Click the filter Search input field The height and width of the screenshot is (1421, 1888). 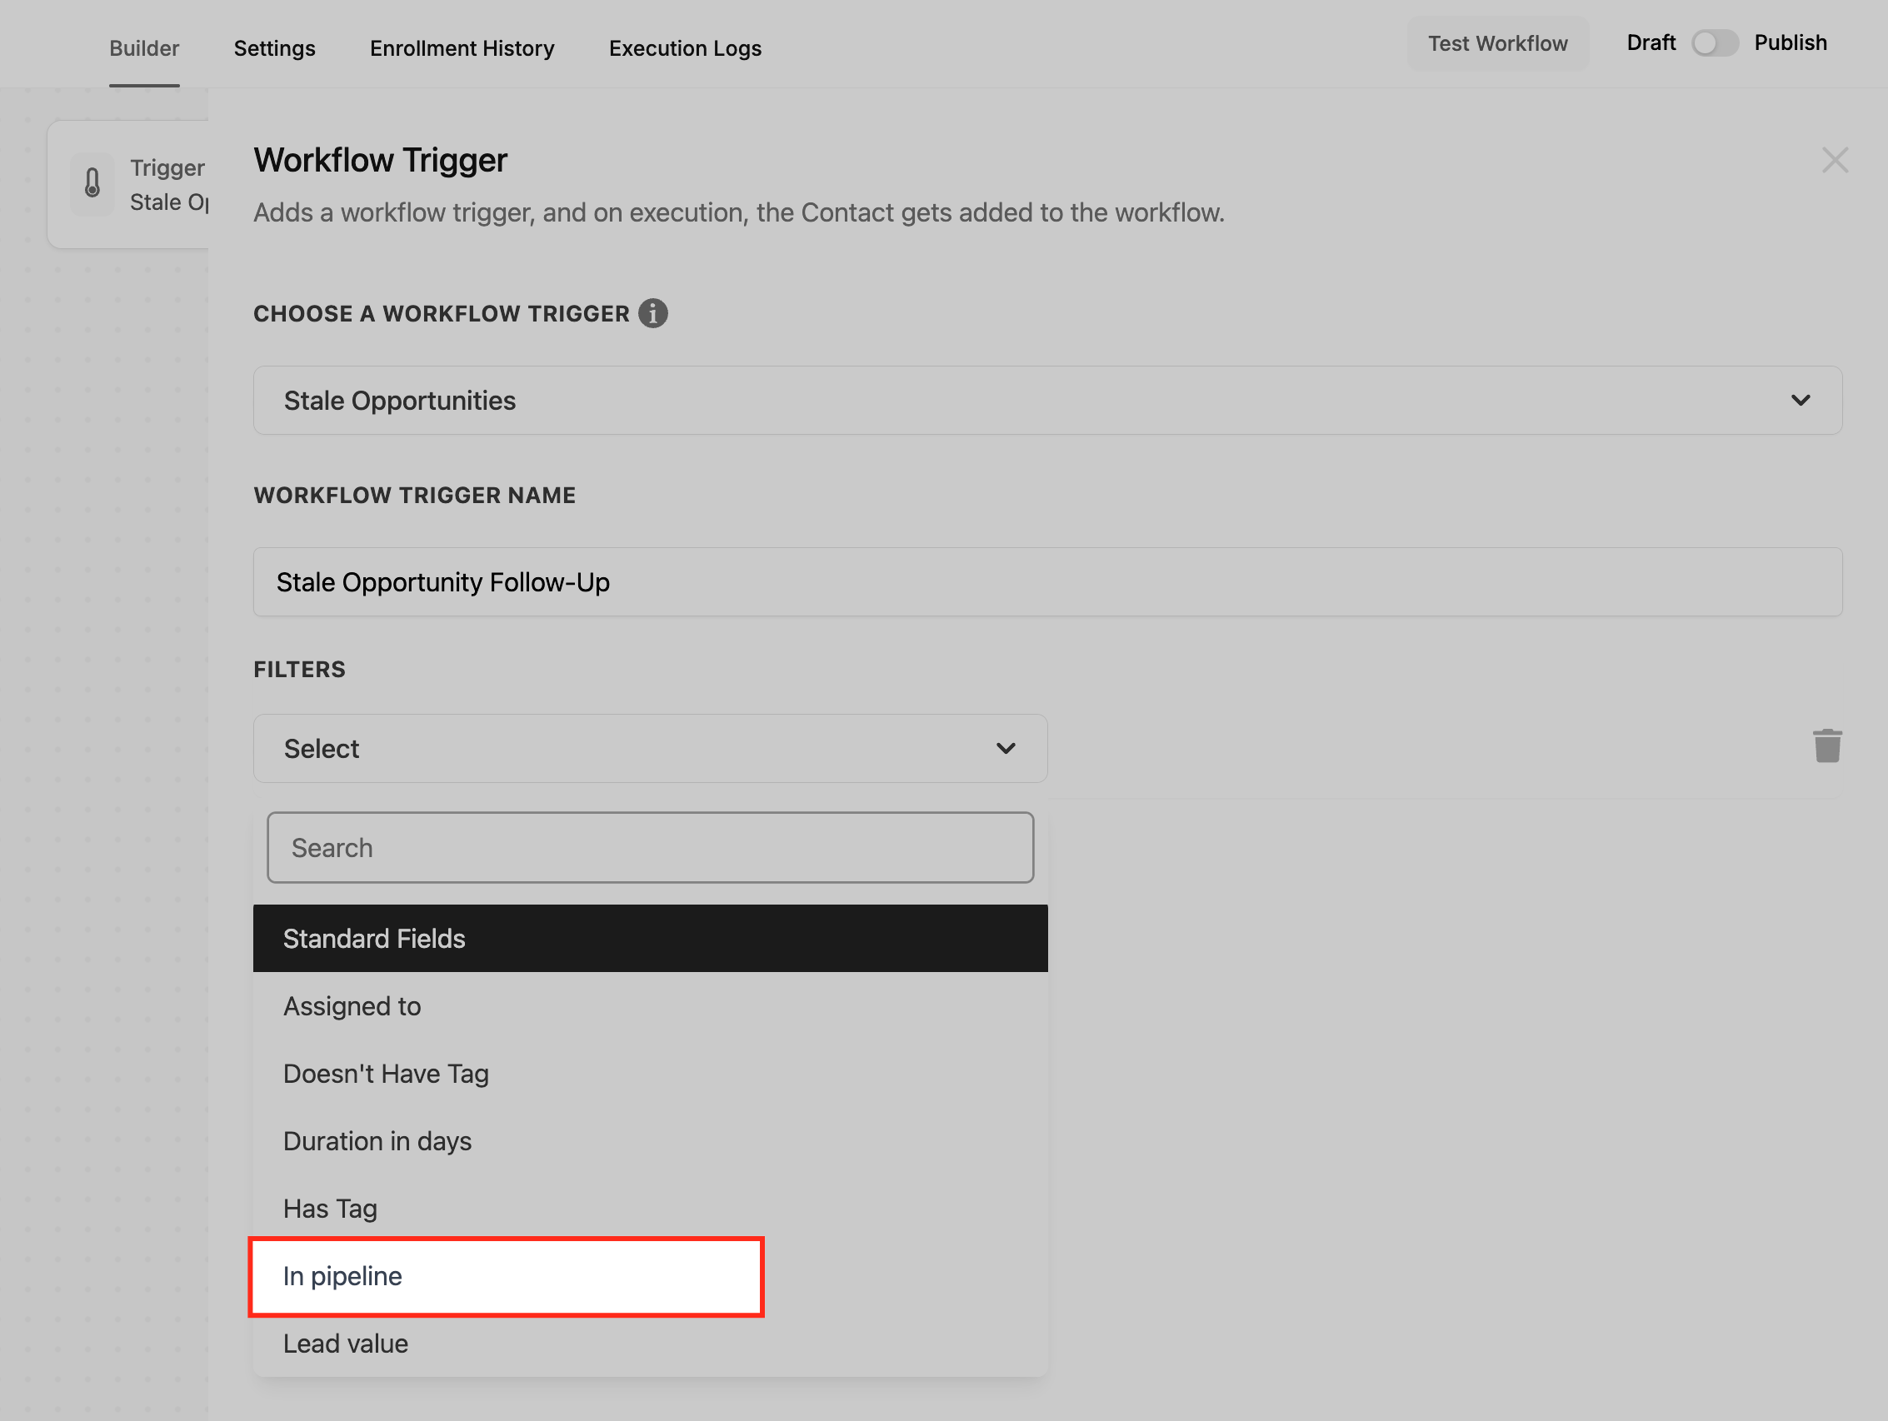(x=650, y=847)
